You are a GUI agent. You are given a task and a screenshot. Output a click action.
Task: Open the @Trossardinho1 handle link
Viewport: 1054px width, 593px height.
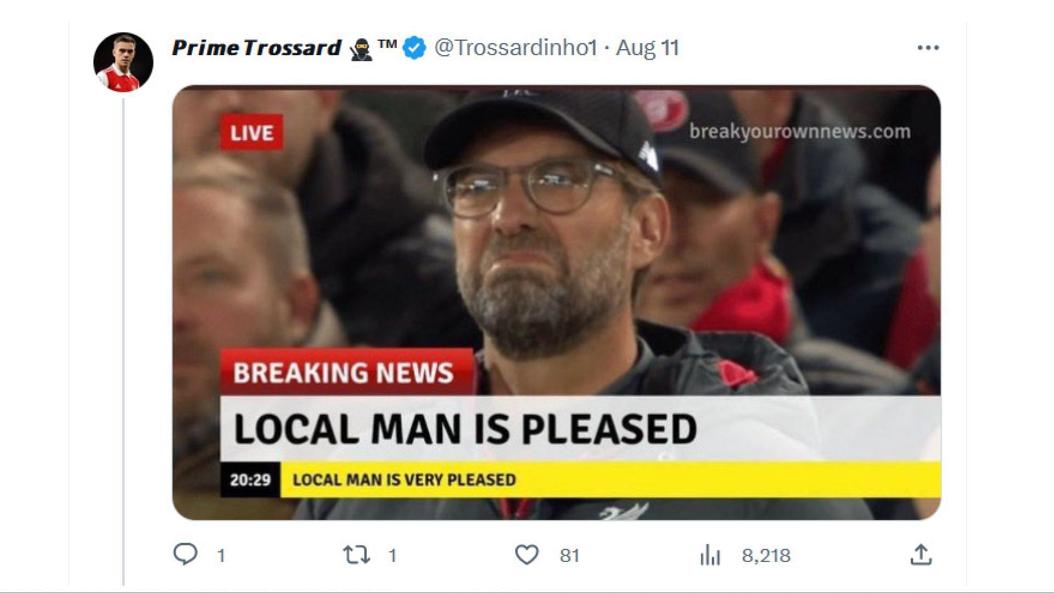coord(515,48)
